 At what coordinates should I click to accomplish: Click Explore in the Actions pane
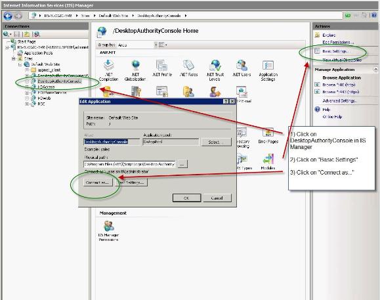click(x=329, y=35)
